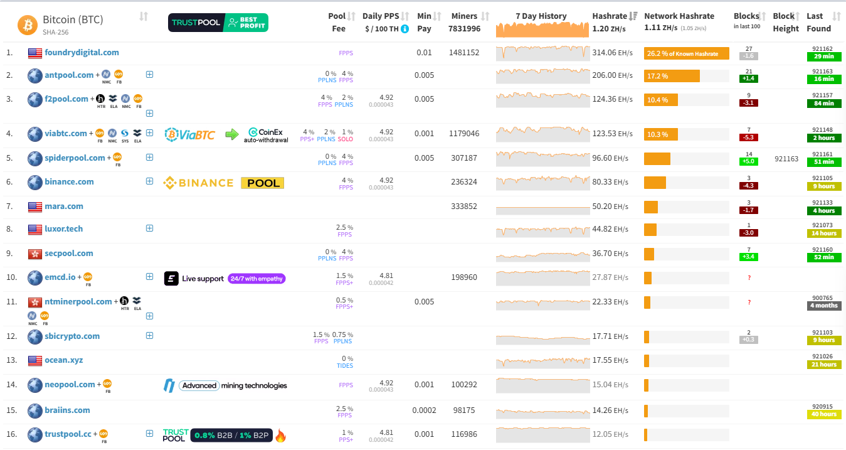Click the info icon beside $ / 100 TH
Screen dimensions: 846x450
pos(405,29)
